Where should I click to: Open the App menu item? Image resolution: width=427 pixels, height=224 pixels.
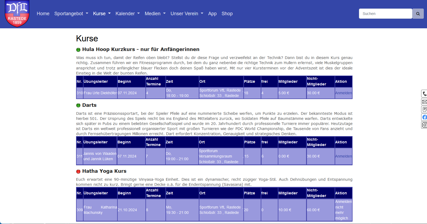(x=212, y=14)
